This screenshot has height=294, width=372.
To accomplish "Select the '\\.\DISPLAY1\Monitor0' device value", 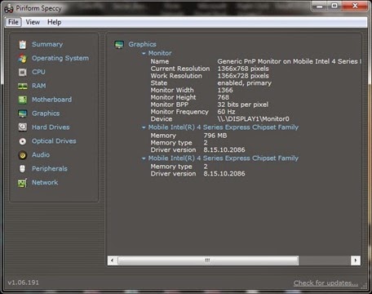I will pyautogui.click(x=253, y=119).
